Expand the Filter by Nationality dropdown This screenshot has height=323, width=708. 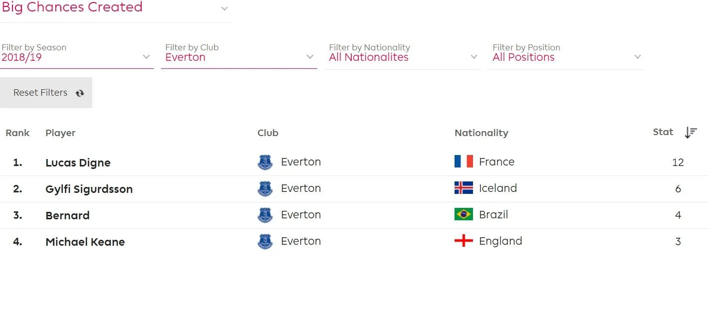click(473, 57)
